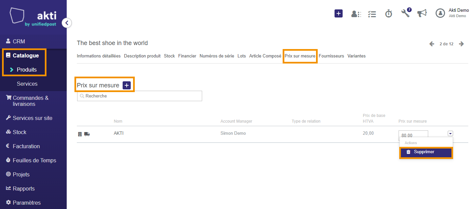
Task: Open the contacts list icon in header
Action: coord(356,14)
